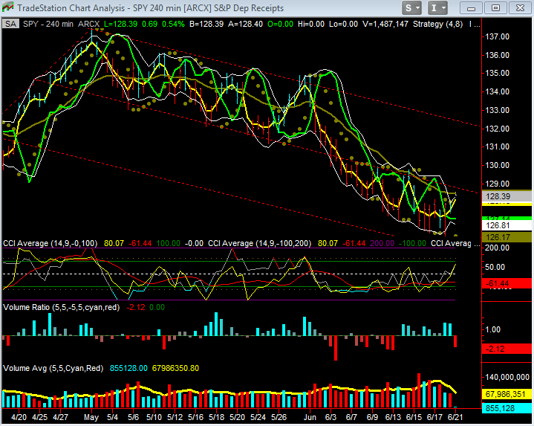Click the 126.17 olive price marker
534x426 pixels.
(x=507, y=237)
